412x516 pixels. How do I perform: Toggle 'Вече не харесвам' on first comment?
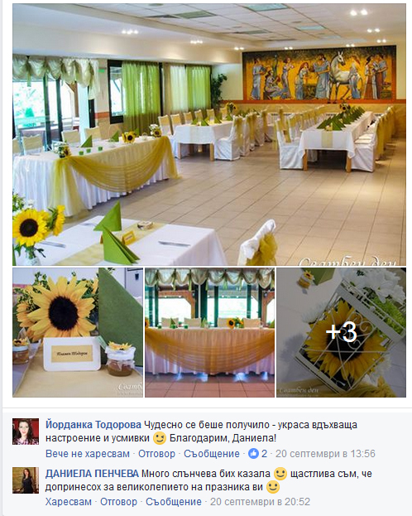click(88, 454)
